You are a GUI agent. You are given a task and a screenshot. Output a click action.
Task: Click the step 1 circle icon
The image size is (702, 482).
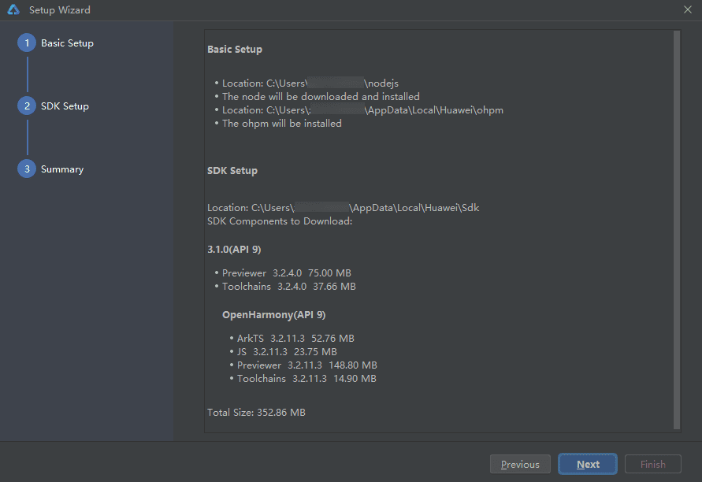(x=27, y=43)
